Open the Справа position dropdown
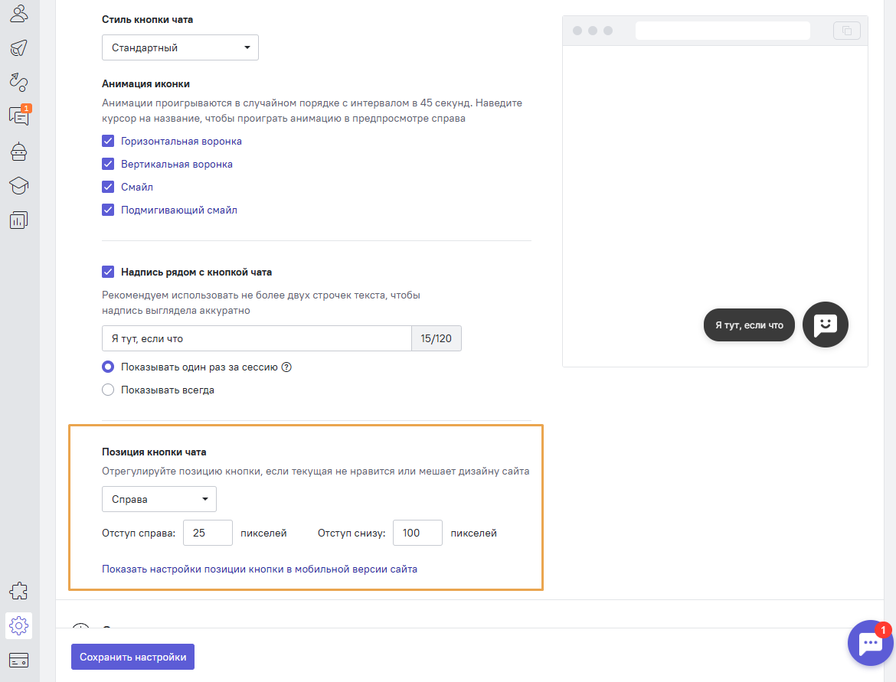The width and height of the screenshot is (896, 682). click(159, 499)
